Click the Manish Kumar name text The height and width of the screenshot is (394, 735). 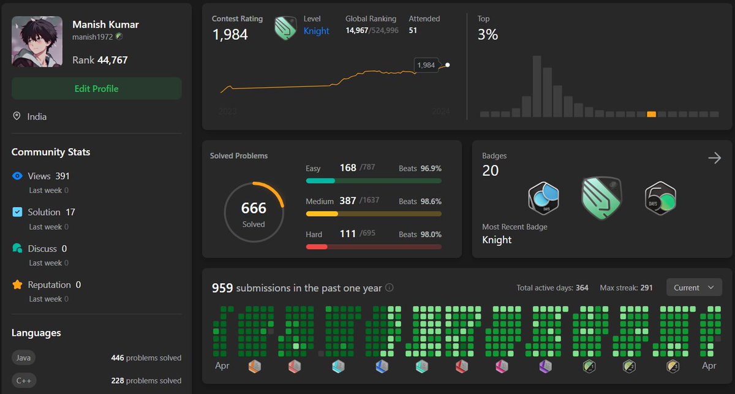[x=106, y=25]
